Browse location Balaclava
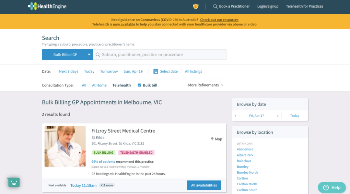The width and height of the screenshot is (350, 194). point(244,161)
